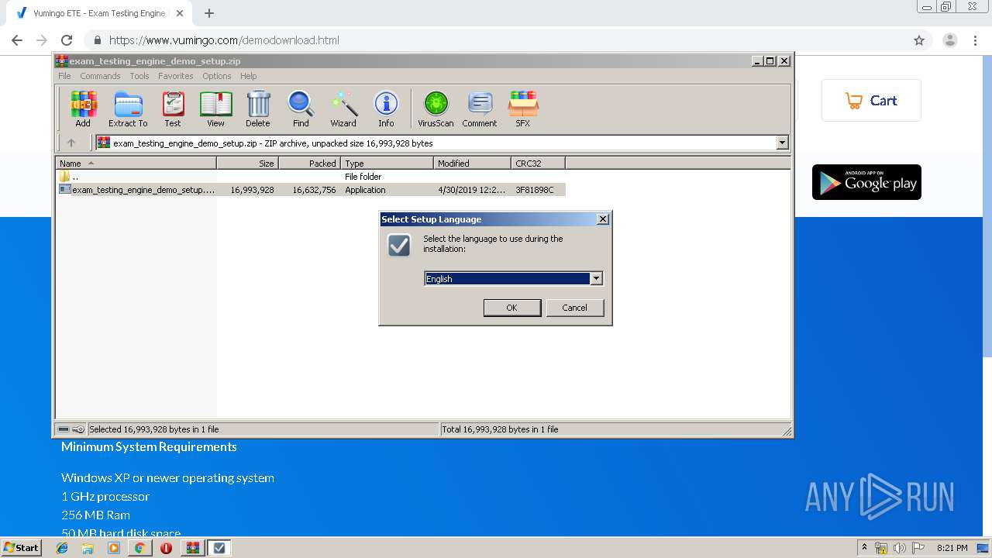Open the Commands menu
992x558 pixels.
(100, 76)
